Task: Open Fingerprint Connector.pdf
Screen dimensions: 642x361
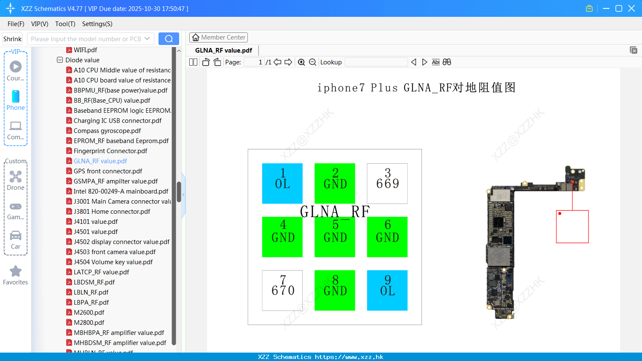Action: coord(107,151)
